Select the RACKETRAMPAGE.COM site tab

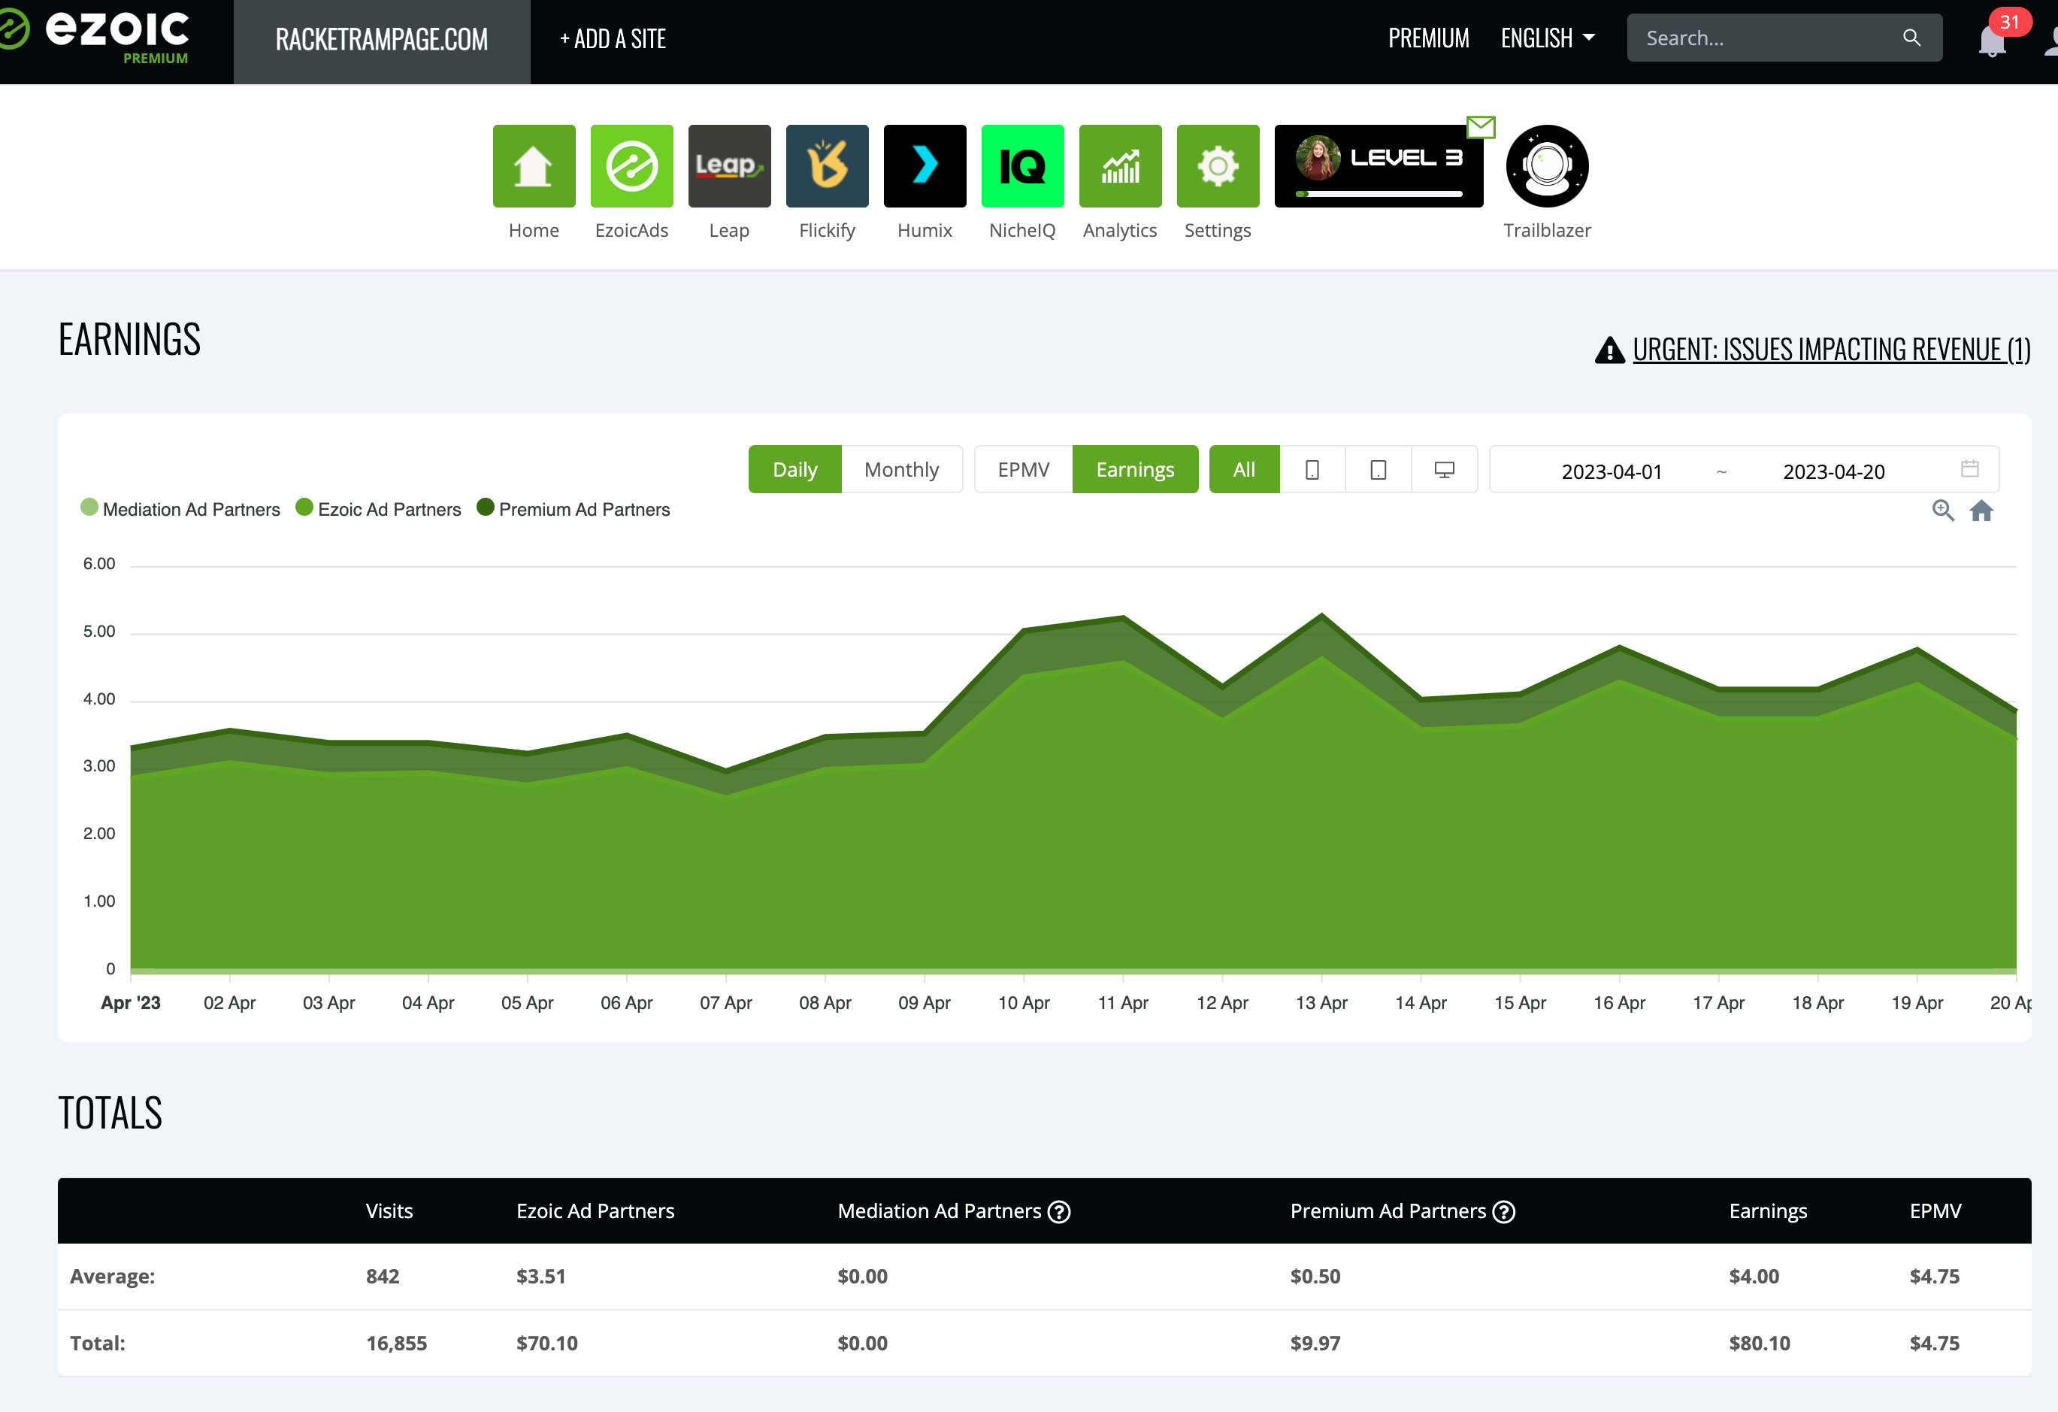tap(382, 41)
